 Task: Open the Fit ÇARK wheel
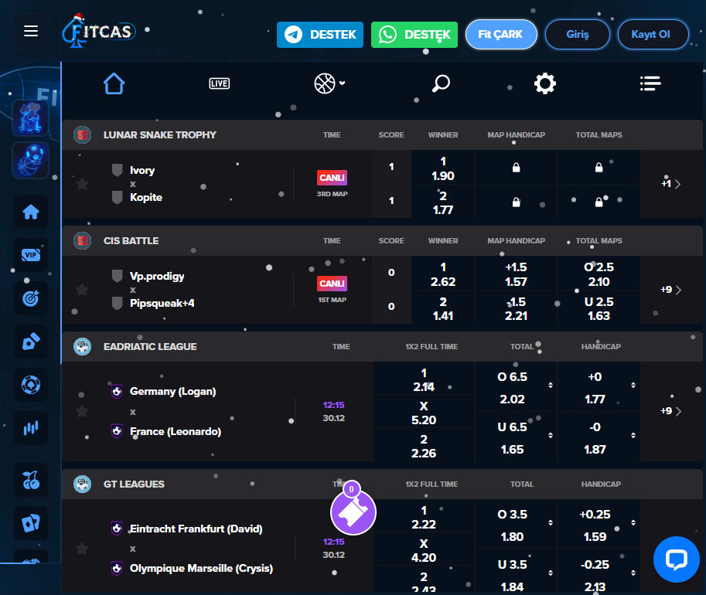tap(501, 34)
